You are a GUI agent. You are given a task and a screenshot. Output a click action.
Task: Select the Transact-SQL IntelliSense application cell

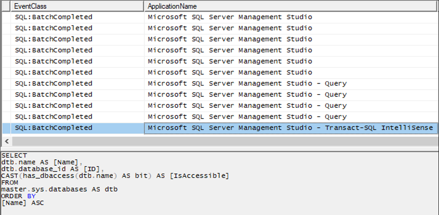[x=290, y=128]
